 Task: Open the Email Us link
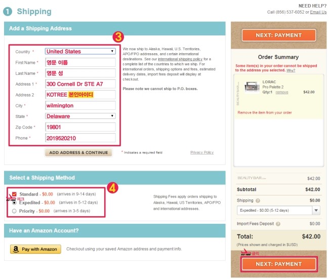(x=318, y=12)
